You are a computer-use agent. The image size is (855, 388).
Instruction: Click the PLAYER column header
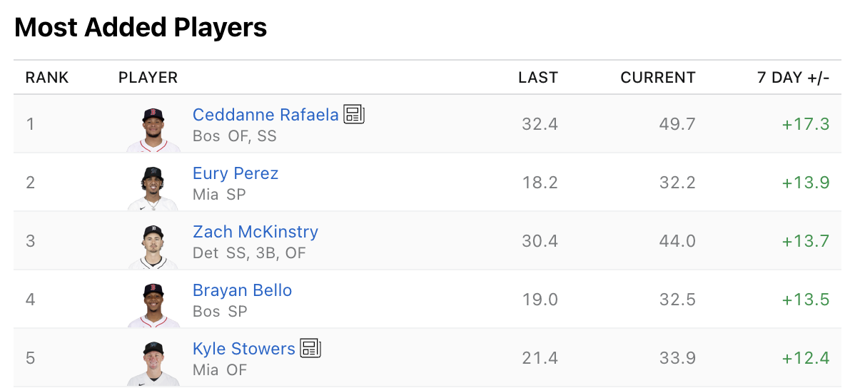tap(148, 78)
